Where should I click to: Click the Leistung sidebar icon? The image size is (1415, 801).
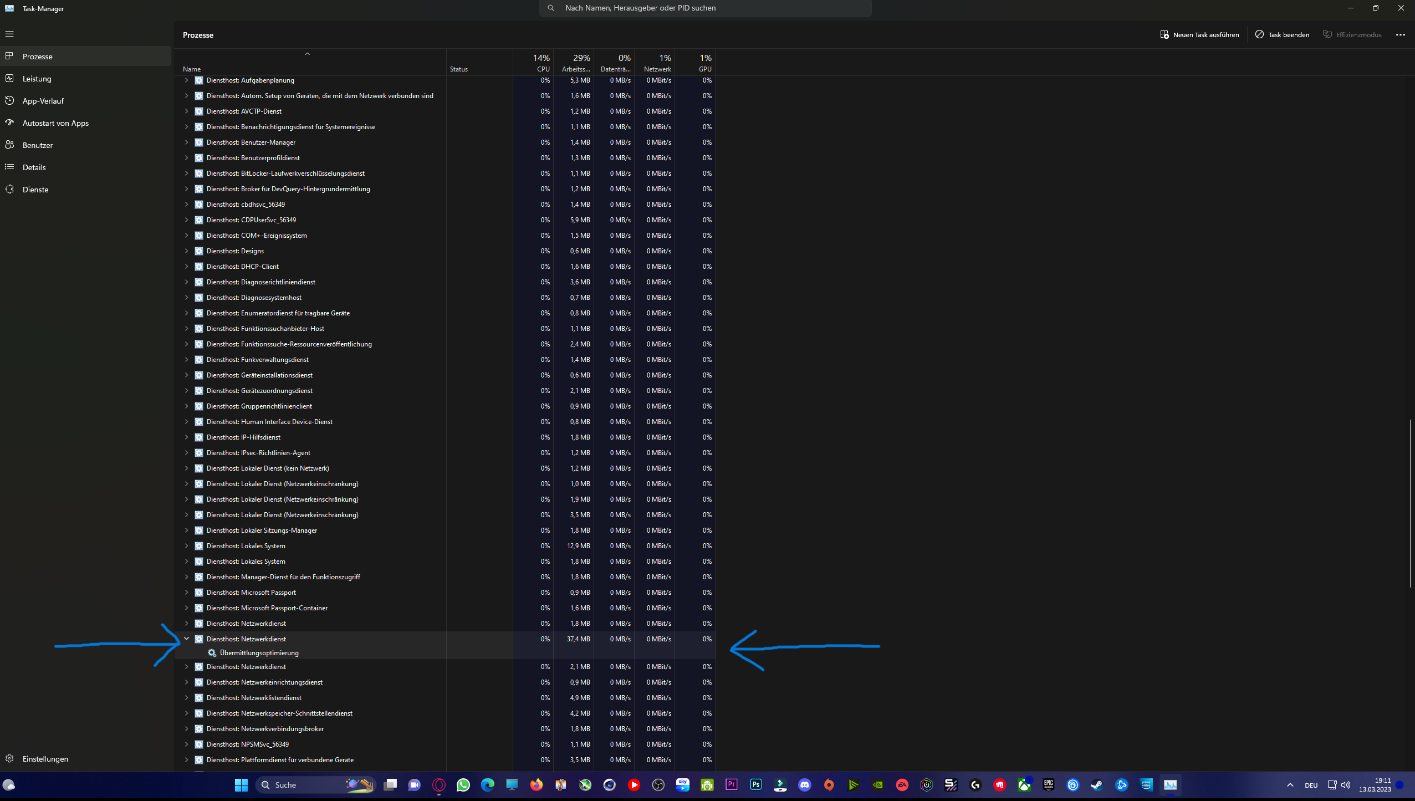pyautogui.click(x=9, y=79)
